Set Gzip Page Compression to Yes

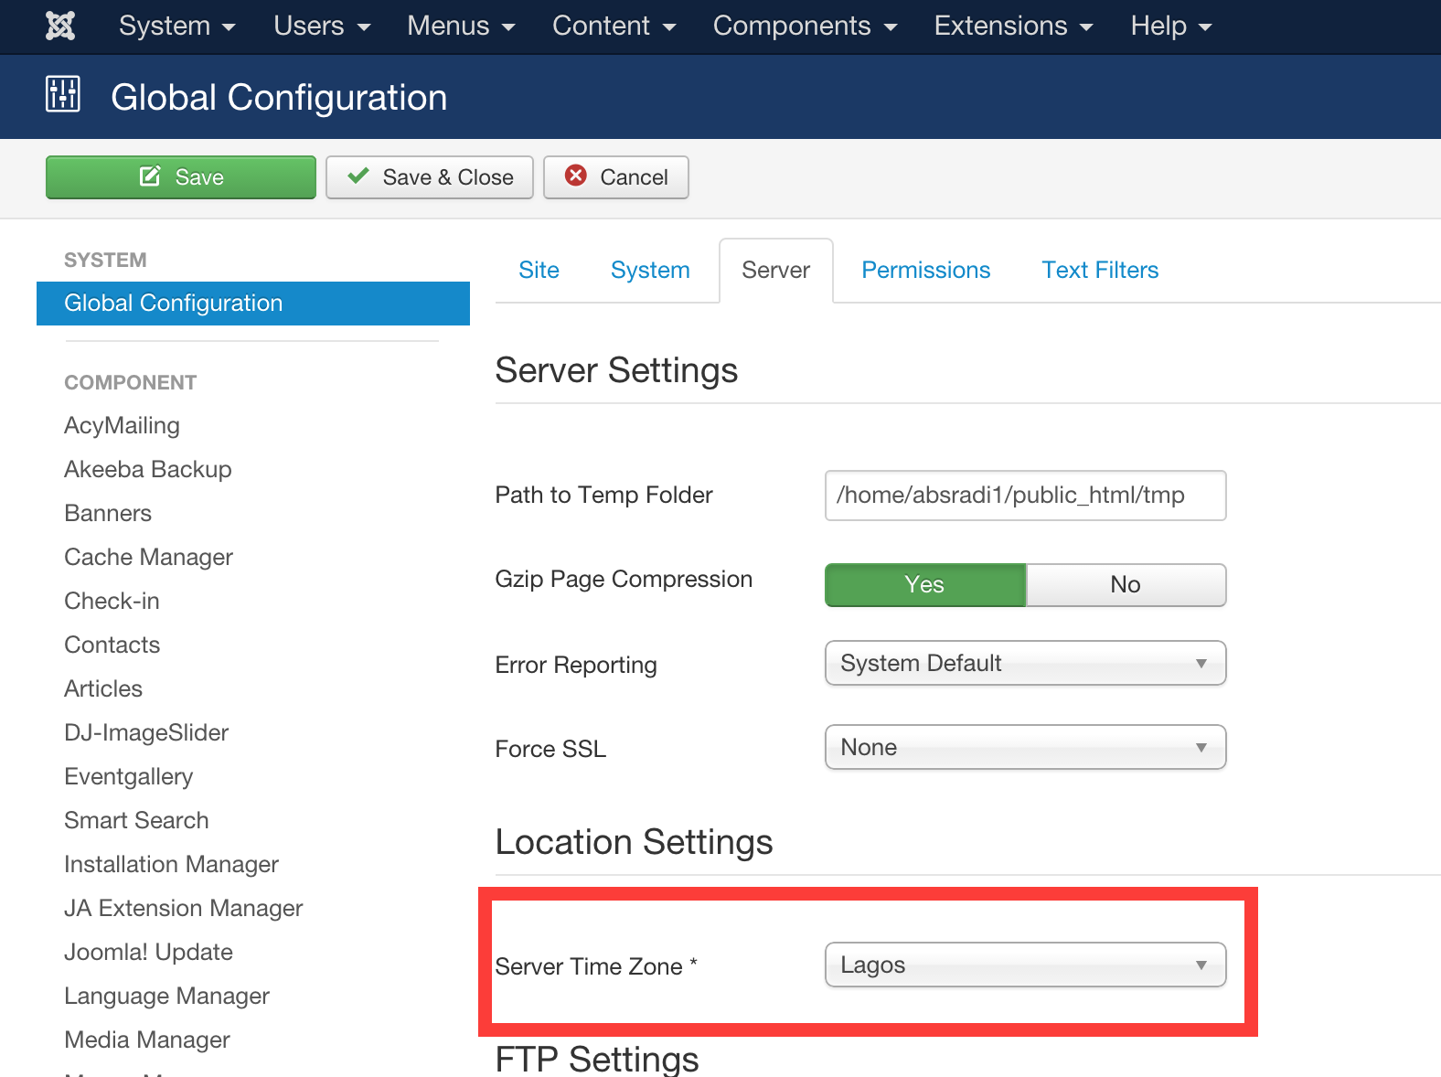[924, 585]
